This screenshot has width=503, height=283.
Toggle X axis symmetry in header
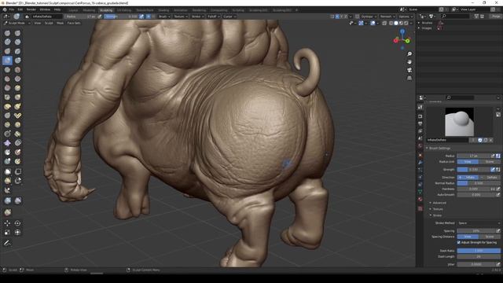click(337, 16)
